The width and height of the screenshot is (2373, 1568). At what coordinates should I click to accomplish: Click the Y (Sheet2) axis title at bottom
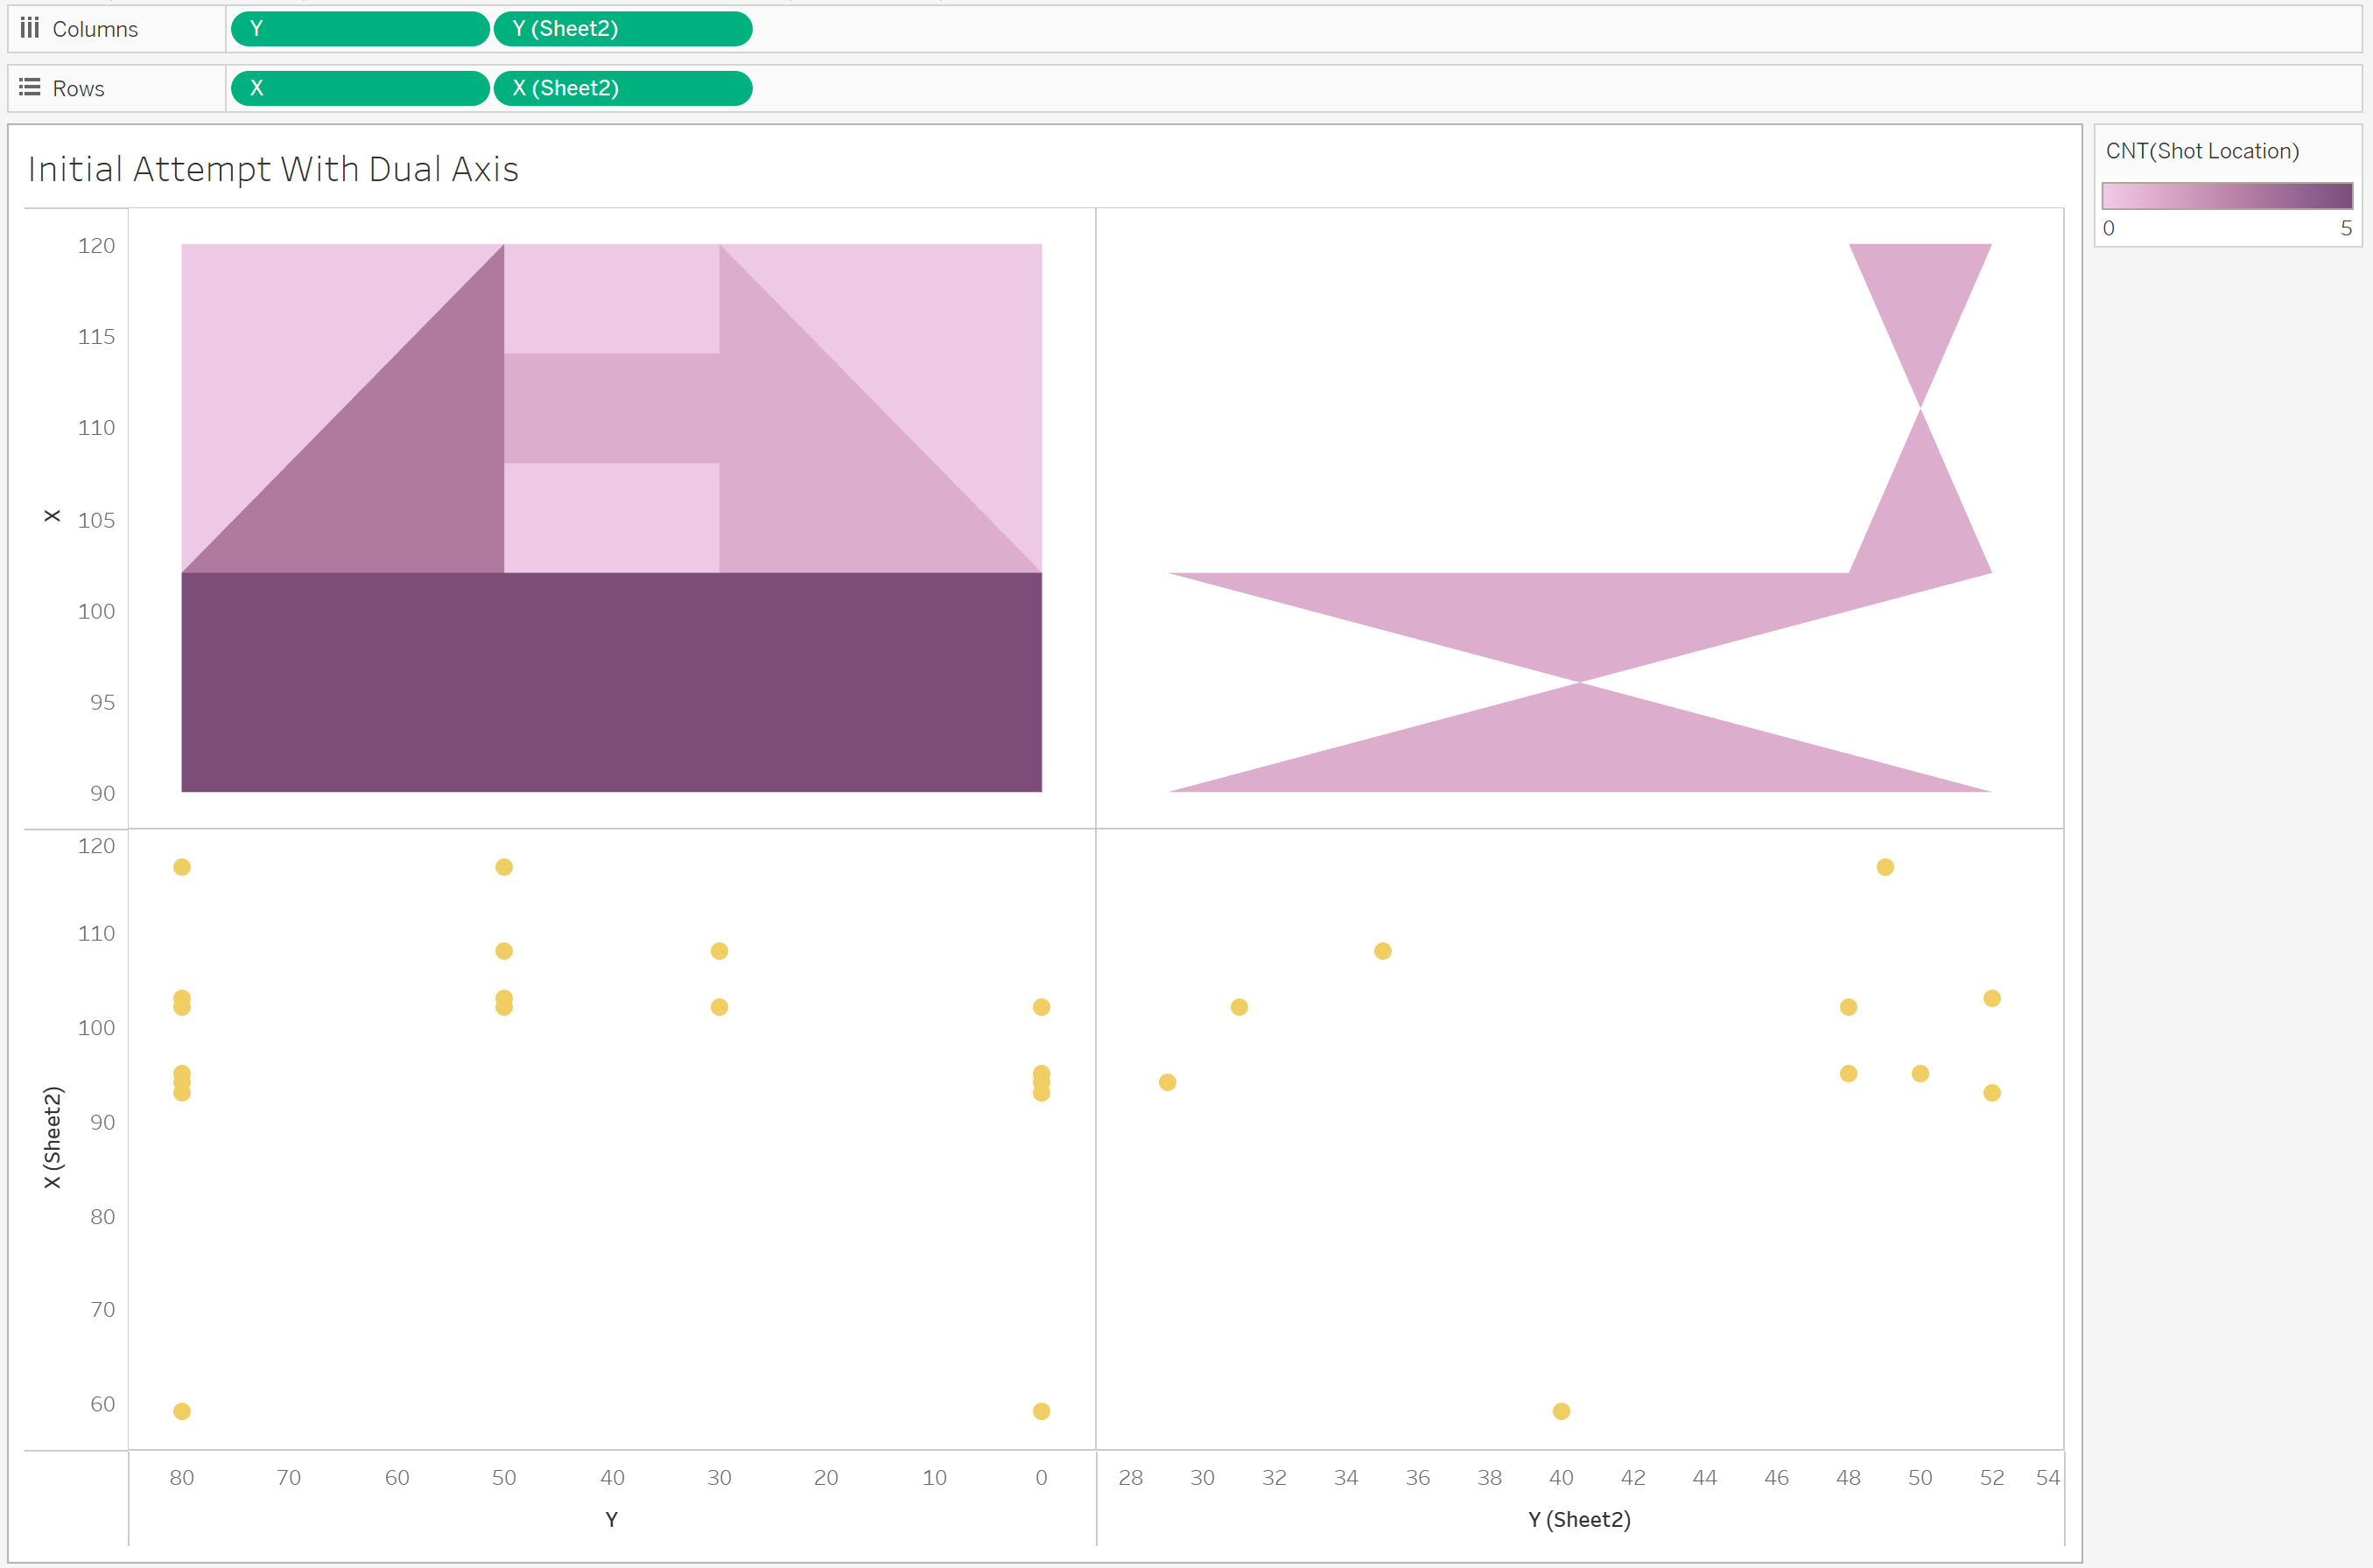point(1580,1519)
